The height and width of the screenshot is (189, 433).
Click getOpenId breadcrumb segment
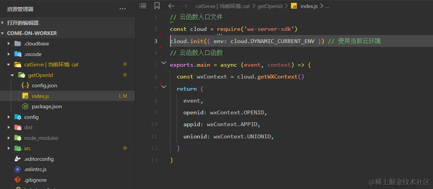point(270,6)
